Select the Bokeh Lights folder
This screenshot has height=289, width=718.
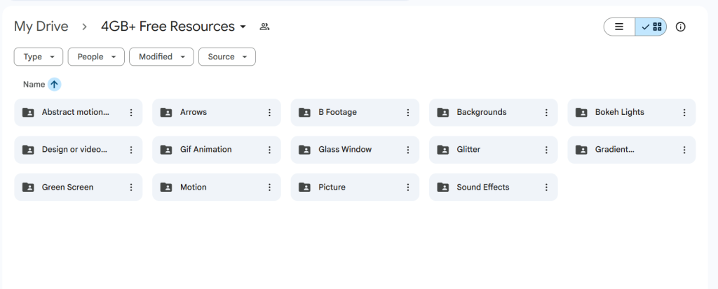pos(632,113)
